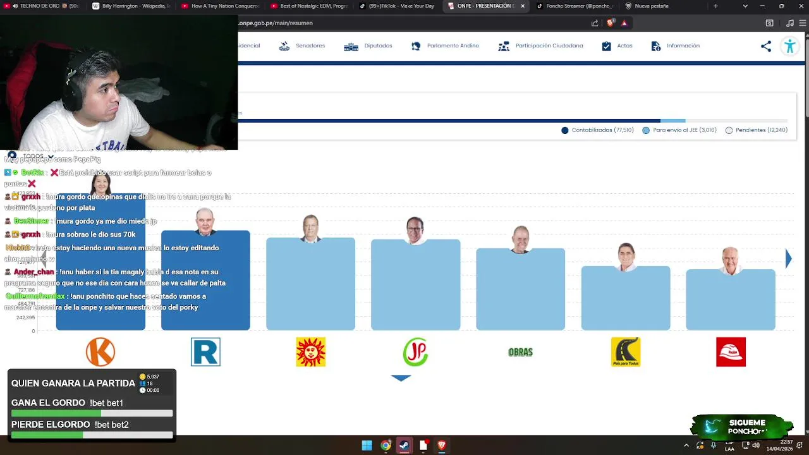Click the JP party logo
This screenshot has width=809, height=455.
click(415, 352)
